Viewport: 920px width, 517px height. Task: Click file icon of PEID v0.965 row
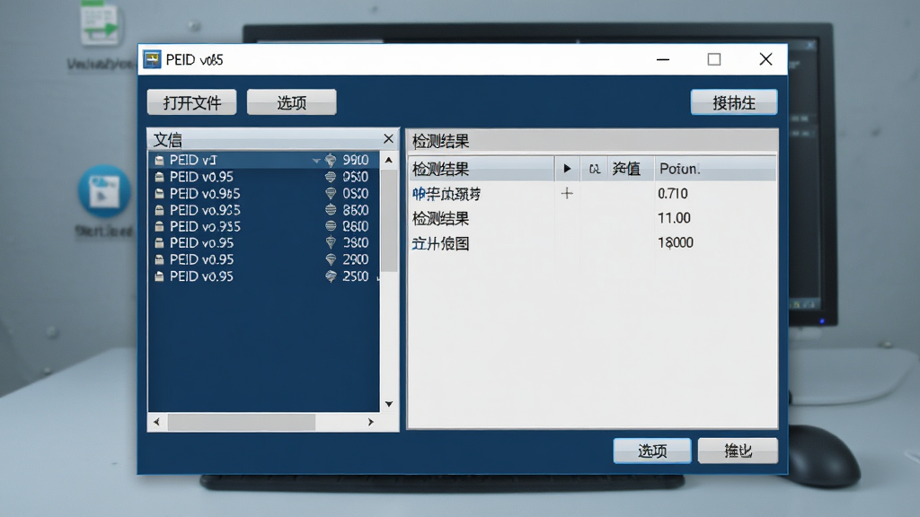click(159, 194)
